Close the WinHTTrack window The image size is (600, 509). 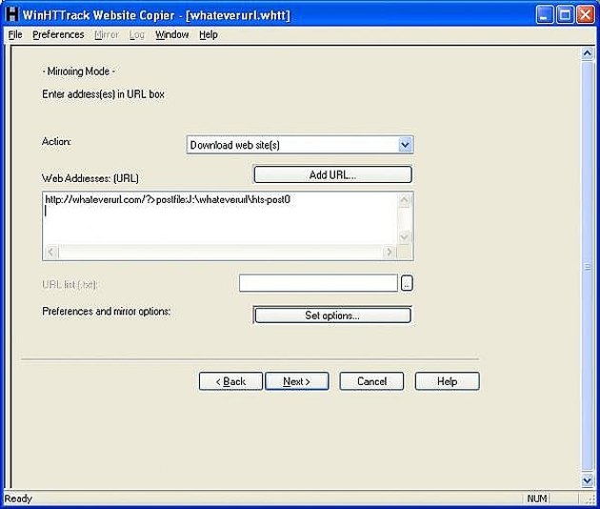pyautogui.click(x=586, y=15)
